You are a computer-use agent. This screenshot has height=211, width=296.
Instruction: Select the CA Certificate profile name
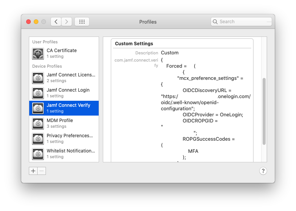[62, 51]
